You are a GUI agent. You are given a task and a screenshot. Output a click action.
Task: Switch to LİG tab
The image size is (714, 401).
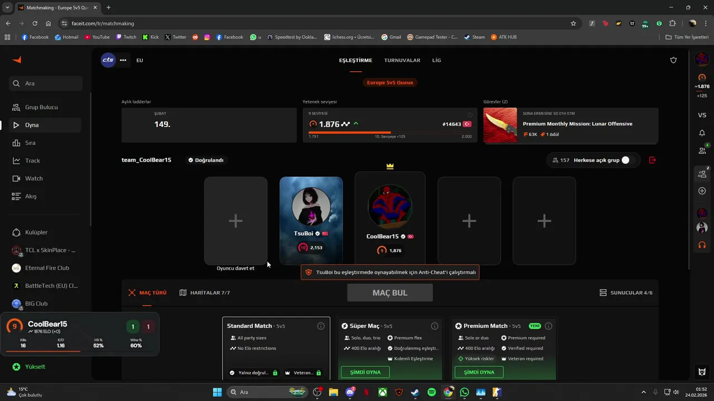[436, 60]
